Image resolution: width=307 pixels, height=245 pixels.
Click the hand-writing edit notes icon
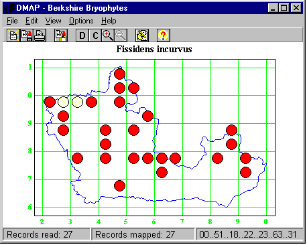(142, 35)
